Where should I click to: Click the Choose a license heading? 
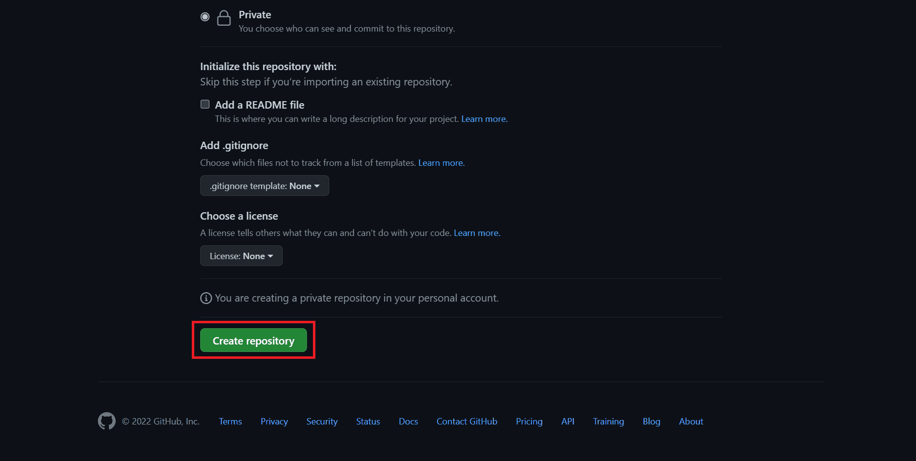click(x=239, y=216)
